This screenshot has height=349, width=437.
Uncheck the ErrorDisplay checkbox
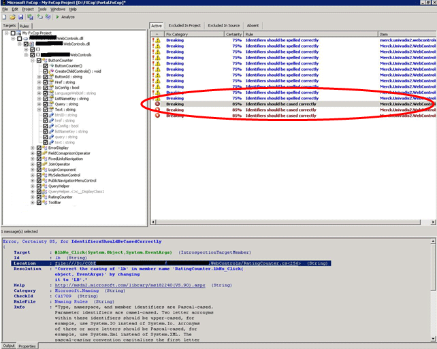[x=39, y=148]
